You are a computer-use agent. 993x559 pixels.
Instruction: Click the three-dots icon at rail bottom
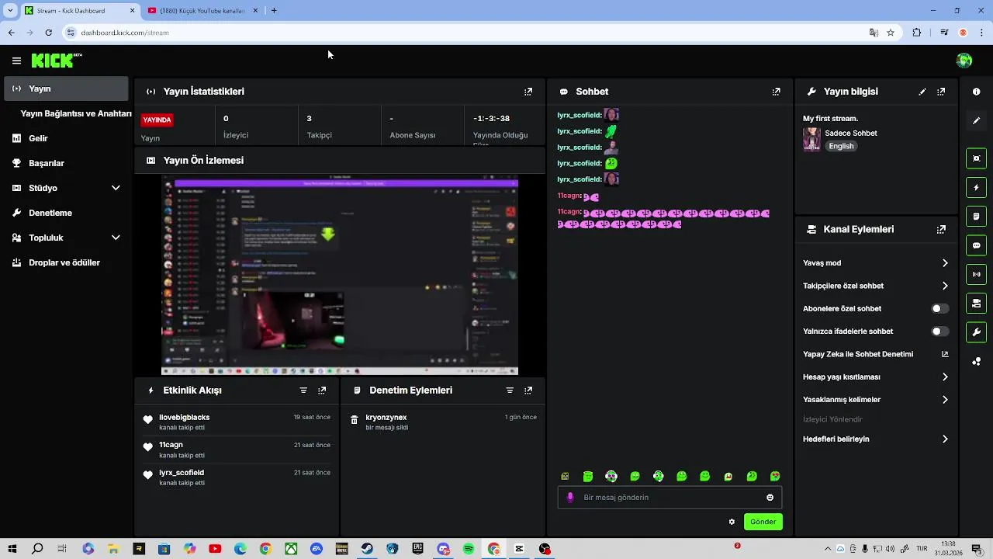click(976, 361)
